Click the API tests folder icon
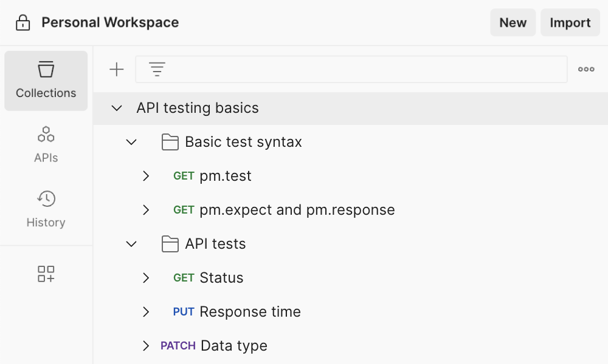Viewport: 608px width, 364px height. click(x=170, y=244)
